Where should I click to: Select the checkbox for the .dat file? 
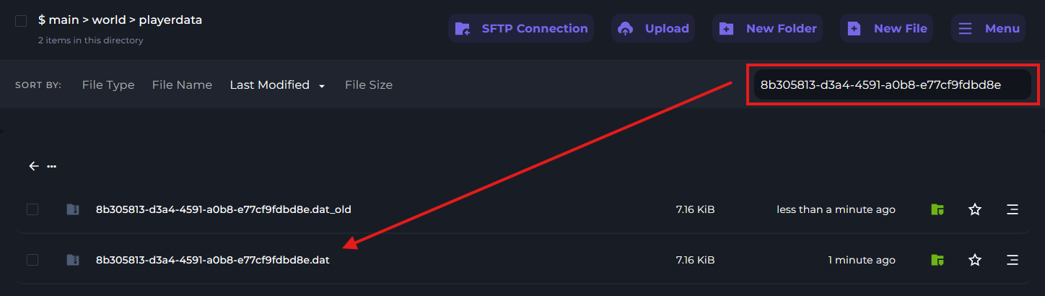pos(32,260)
